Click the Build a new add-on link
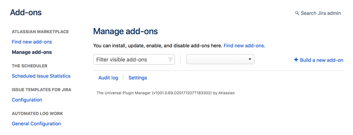The width and height of the screenshot is (353, 135). (322, 60)
